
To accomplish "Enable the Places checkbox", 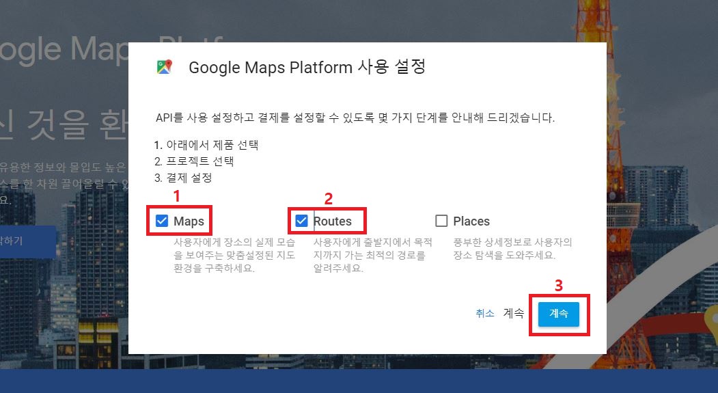I will [x=441, y=221].
